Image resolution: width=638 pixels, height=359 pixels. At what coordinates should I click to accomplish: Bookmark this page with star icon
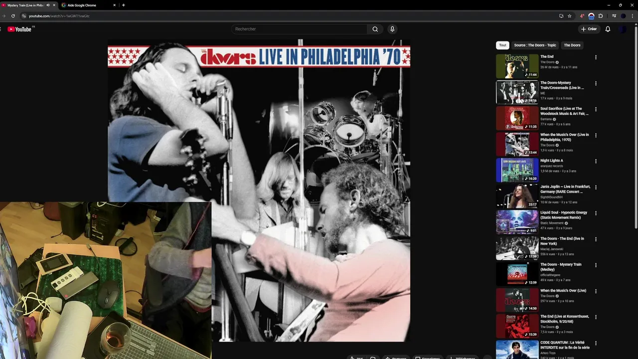point(570,16)
